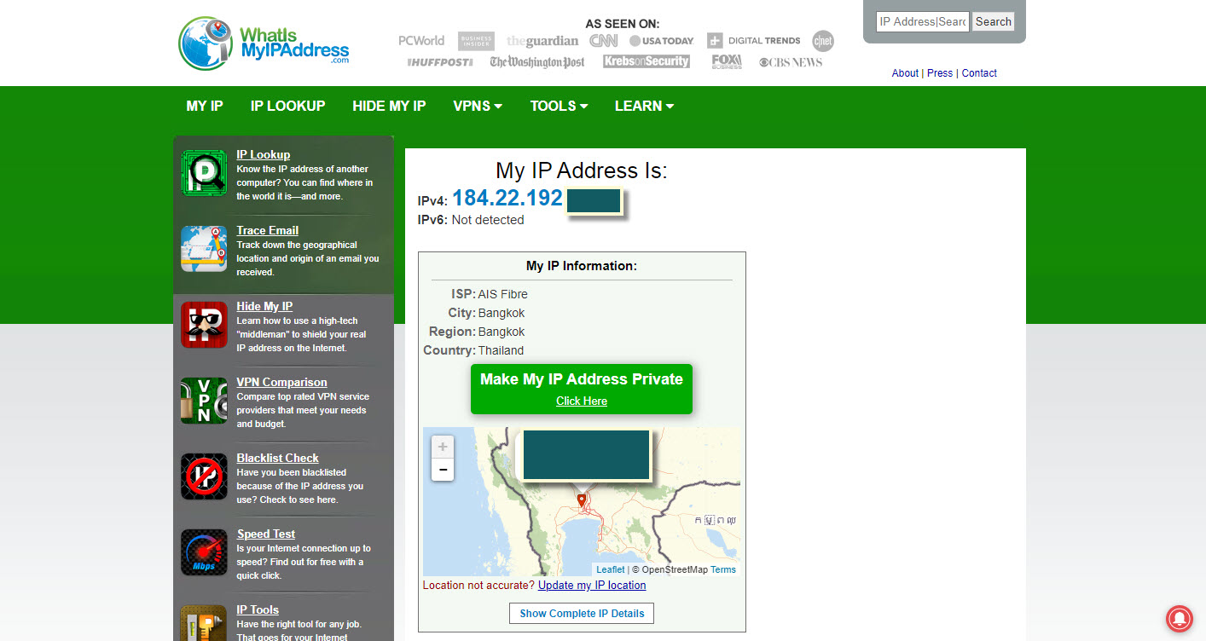Click the IP Tools sidebar link
The height and width of the screenshot is (641, 1206).
[258, 609]
